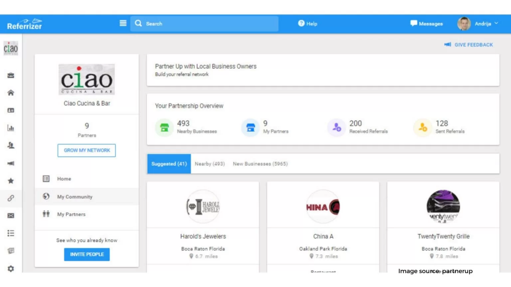Click the Give Feedback link
Image resolution: width=511 pixels, height=287 pixels.
point(469,44)
